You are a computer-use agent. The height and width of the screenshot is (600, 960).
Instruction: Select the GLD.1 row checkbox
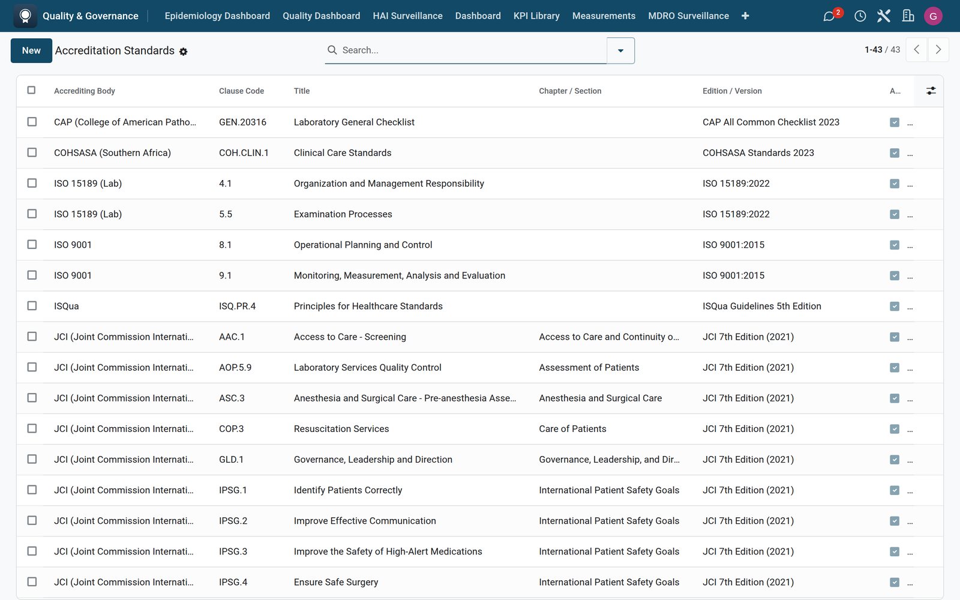[32, 459]
